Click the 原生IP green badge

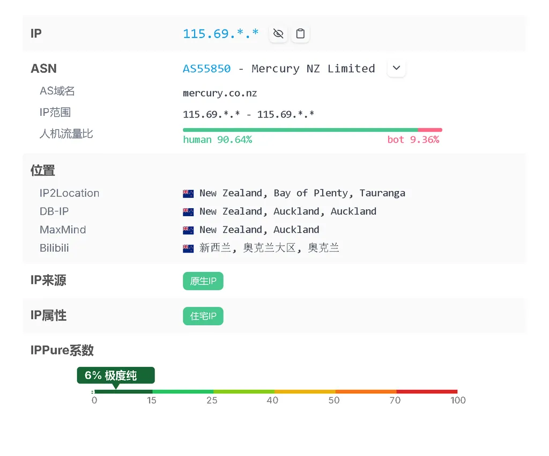point(203,281)
